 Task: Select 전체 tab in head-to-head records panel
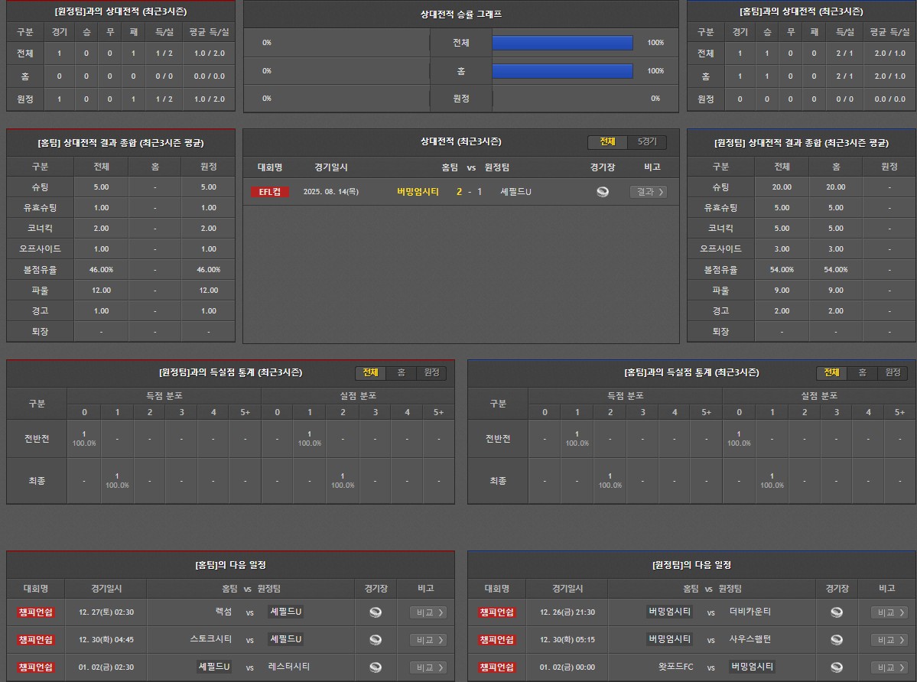(607, 142)
